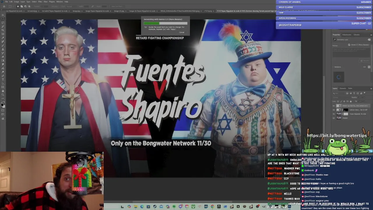Open the Style dropdown in options bar
The image size is (373, 210).
(71, 6)
